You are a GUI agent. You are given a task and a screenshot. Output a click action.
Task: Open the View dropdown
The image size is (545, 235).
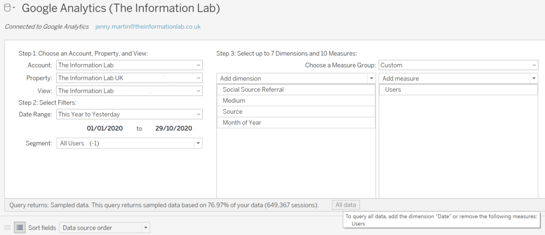(x=129, y=91)
